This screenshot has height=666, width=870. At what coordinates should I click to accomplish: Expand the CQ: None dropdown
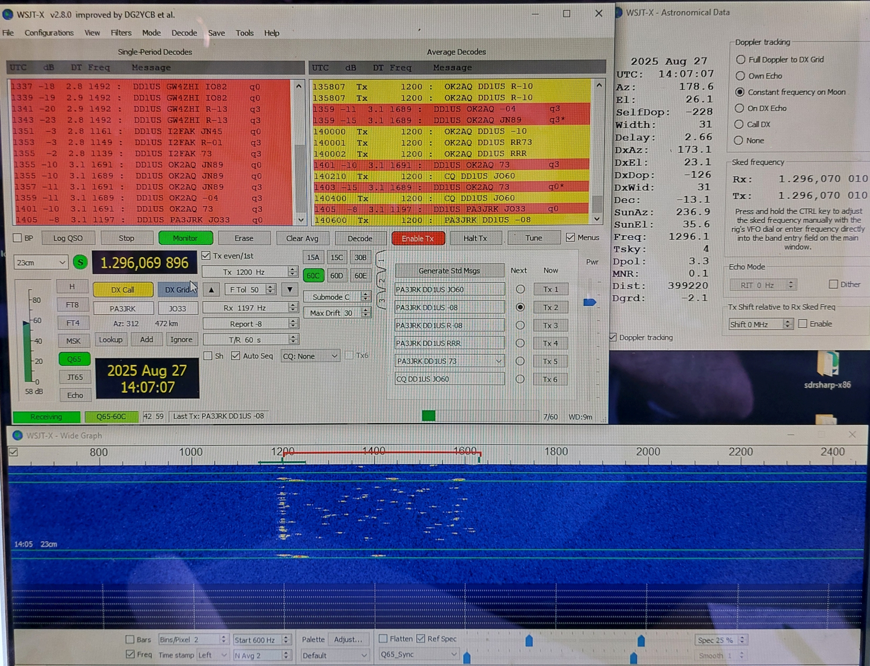pyautogui.click(x=310, y=356)
